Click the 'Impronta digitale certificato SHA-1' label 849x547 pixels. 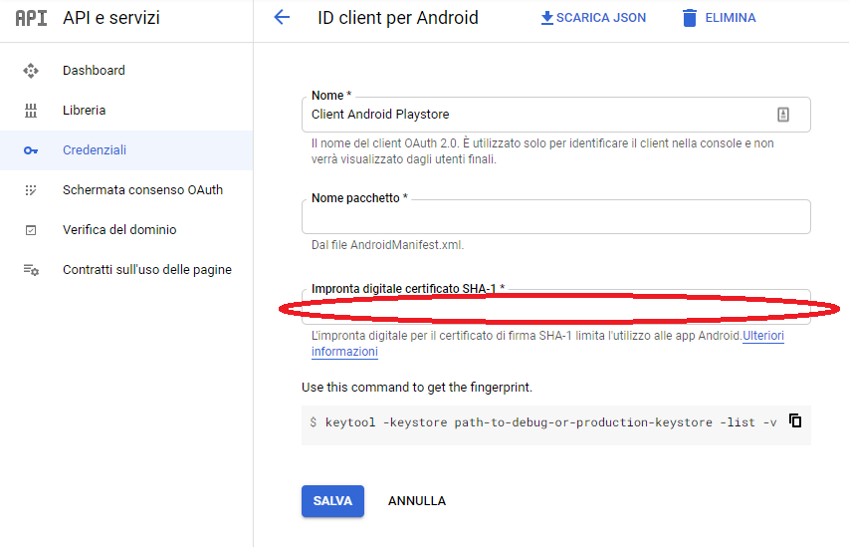pyautogui.click(x=408, y=289)
